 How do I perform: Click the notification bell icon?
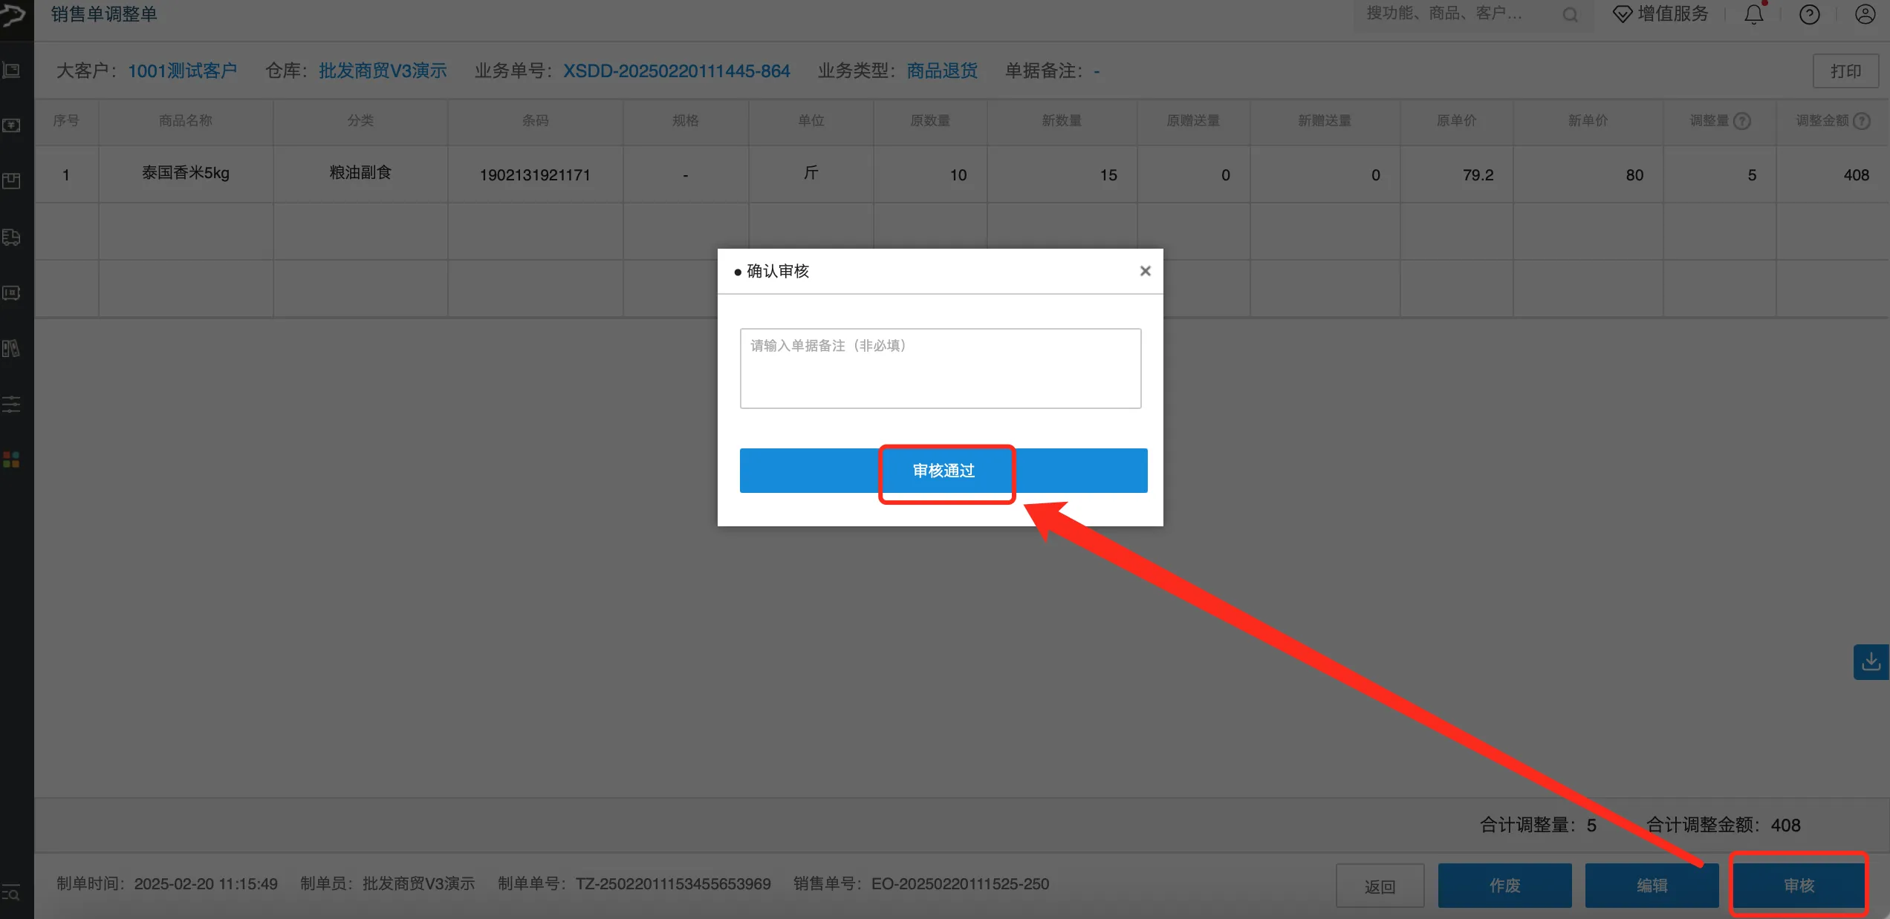click(x=1754, y=15)
